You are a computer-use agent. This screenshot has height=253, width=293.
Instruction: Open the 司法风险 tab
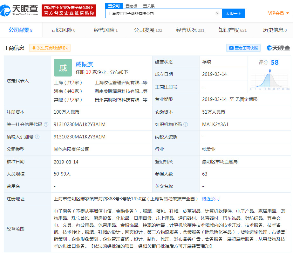tap(64, 30)
